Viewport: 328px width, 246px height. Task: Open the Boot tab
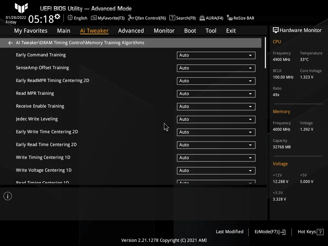190,31
